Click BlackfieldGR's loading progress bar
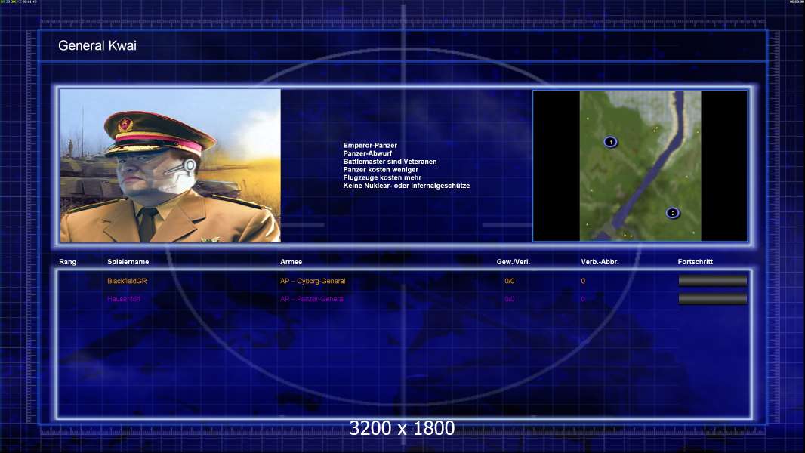This screenshot has height=453, width=805. pos(713,281)
